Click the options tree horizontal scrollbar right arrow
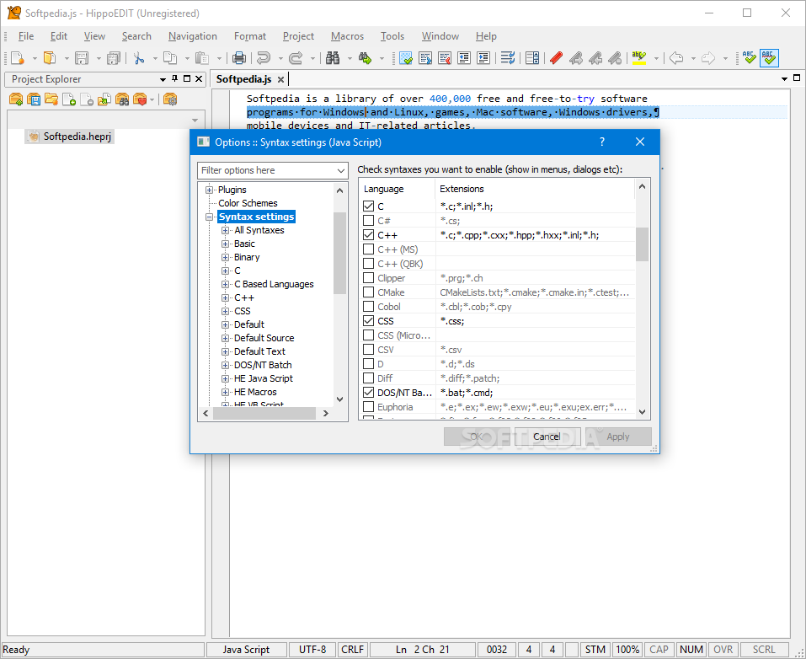The height and width of the screenshot is (659, 806). pyautogui.click(x=325, y=413)
